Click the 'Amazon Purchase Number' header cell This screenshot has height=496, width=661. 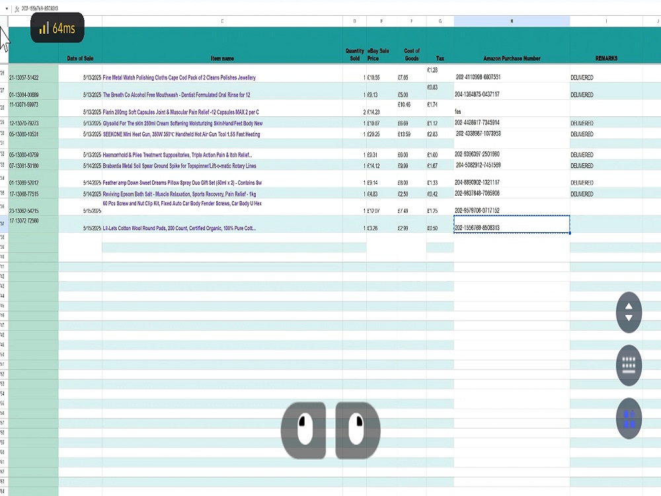point(512,46)
